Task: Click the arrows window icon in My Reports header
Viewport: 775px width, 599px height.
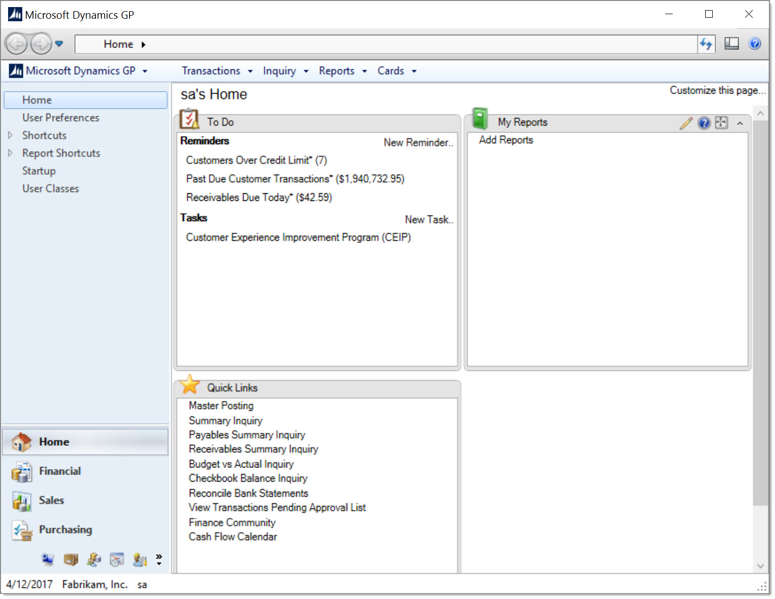Action: 721,123
